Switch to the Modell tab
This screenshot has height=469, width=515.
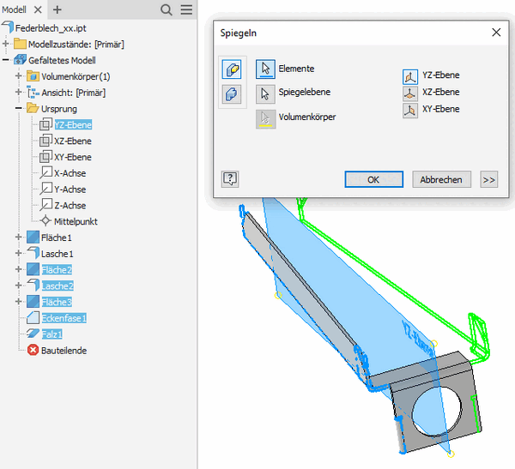coord(15,9)
